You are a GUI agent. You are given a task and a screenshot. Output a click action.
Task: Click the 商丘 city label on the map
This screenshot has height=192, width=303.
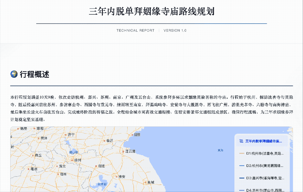click(38, 155)
